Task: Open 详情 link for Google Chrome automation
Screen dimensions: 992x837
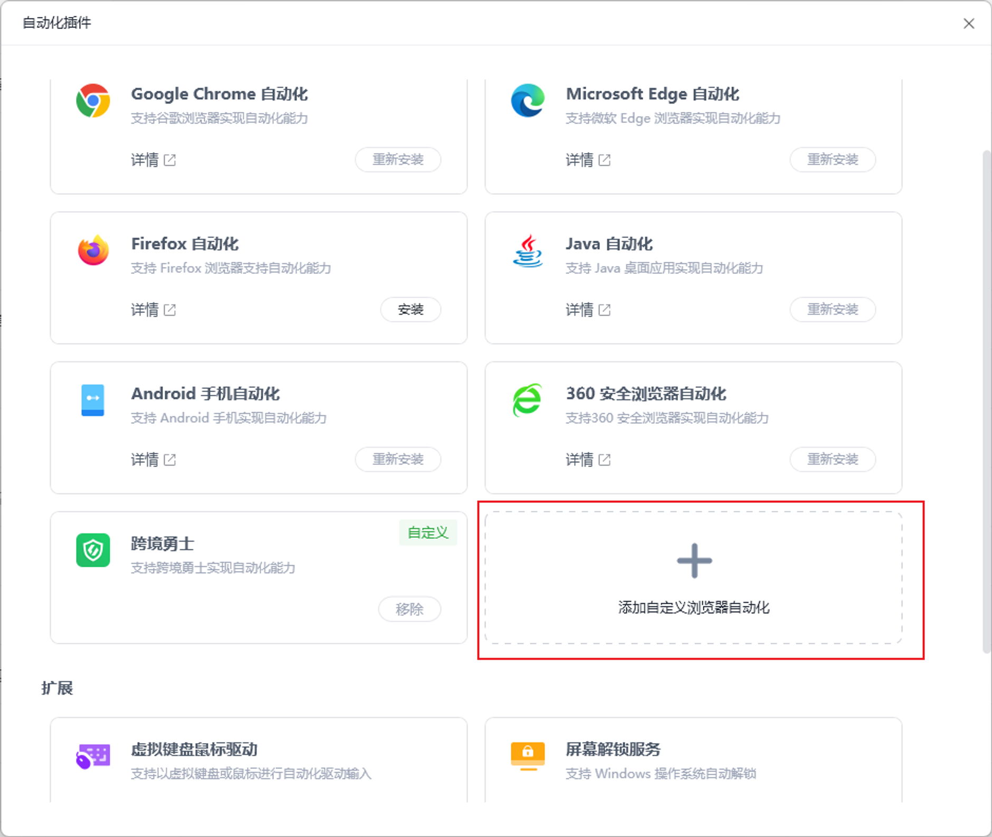Action: point(145,160)
